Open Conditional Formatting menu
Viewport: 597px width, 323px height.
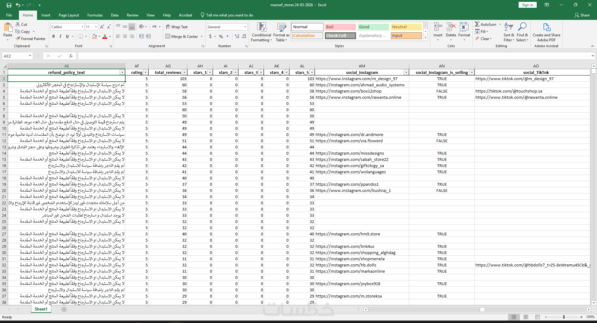[x=261, y=32]
